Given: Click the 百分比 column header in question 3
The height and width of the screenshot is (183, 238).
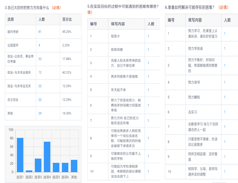Looking at the screenshot, I should (67, 19).
